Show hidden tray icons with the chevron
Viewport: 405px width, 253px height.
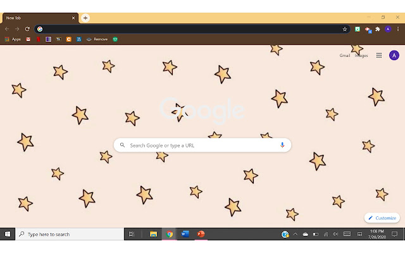tap(296, 234)
